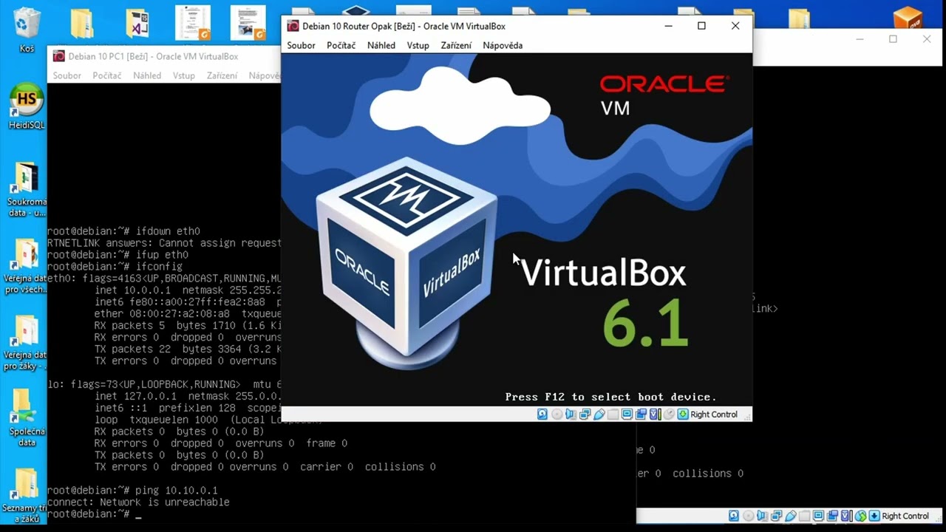Image resolution: width=946 pixels, height=532 pixels.
Task: Select the Koš recycle bin desktop icon
Action: 27,30
